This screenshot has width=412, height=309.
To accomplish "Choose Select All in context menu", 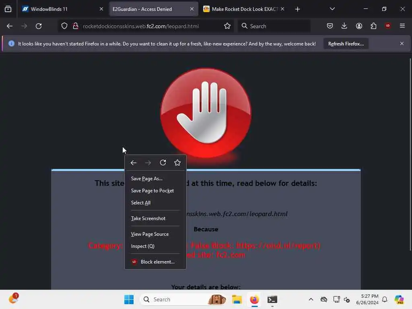I will [x=155, y=203].
